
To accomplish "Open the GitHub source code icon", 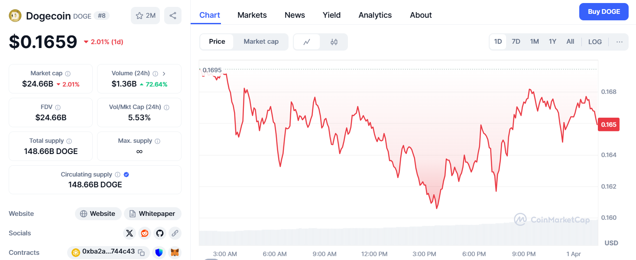I will [160, 233].
